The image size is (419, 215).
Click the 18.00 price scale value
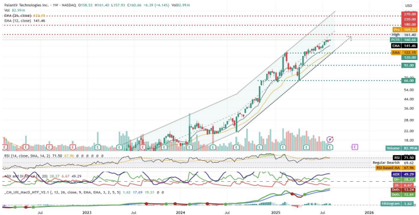coord(409,140)
